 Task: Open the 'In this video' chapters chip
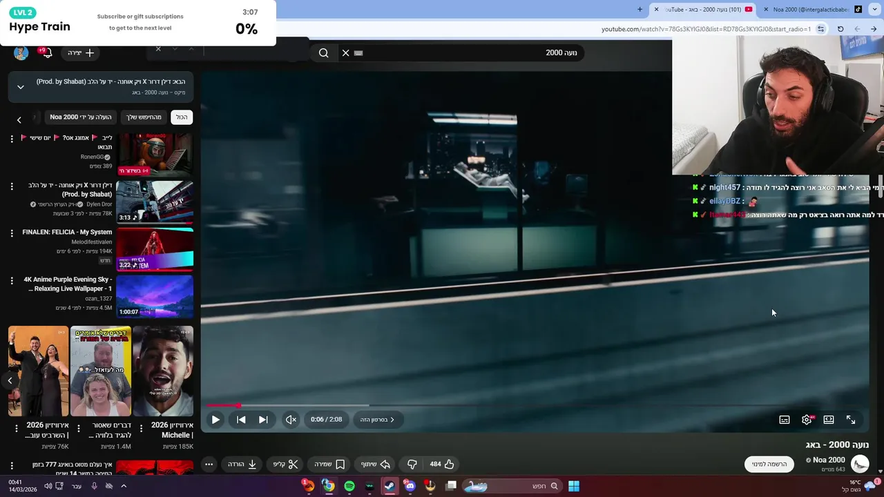[x=378, y=420]
